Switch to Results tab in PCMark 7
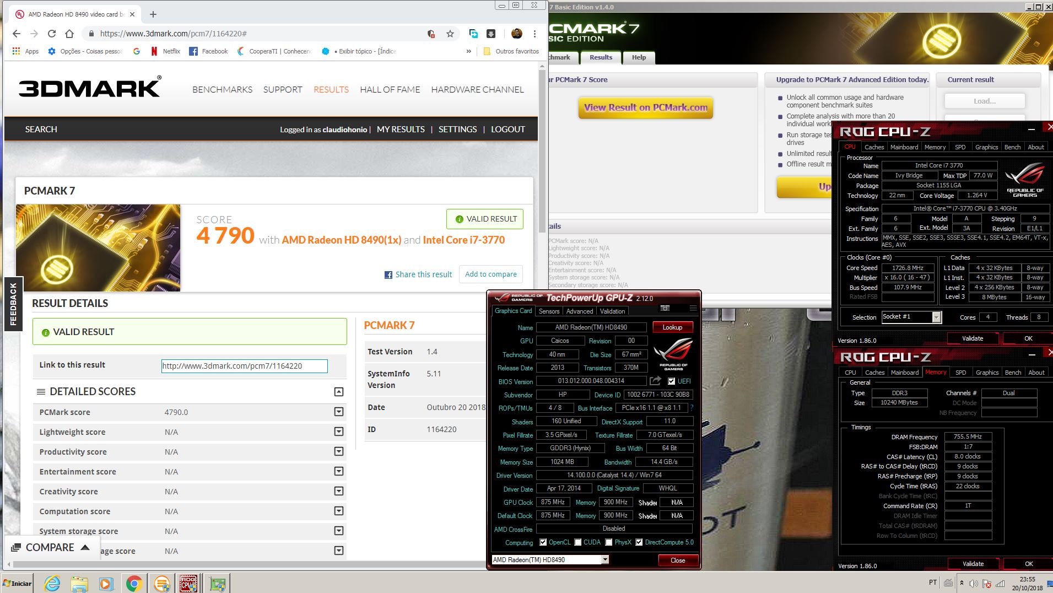The height and width of the screenshot is (593, 1053). click(x=601, y=57)
